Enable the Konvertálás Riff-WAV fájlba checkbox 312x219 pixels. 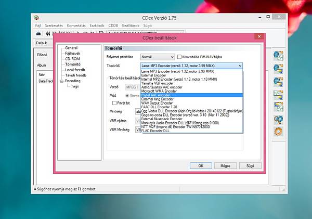[179, 57]
